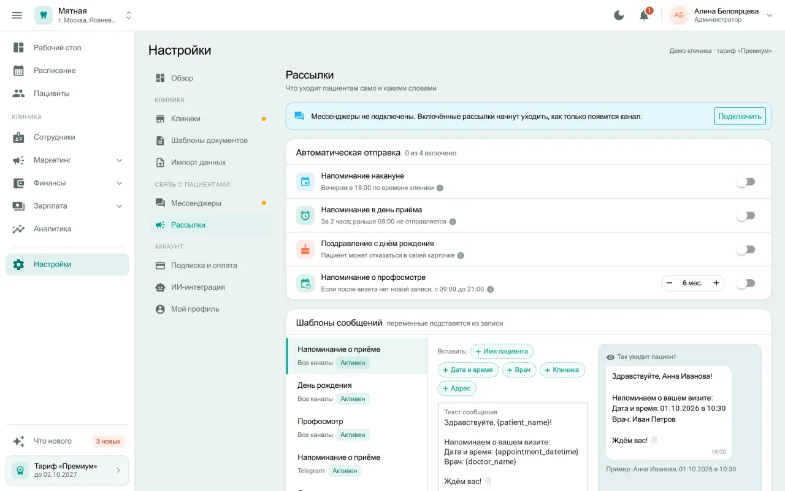Click the Подключить button
Screen dimensions: 785x491
740,116
